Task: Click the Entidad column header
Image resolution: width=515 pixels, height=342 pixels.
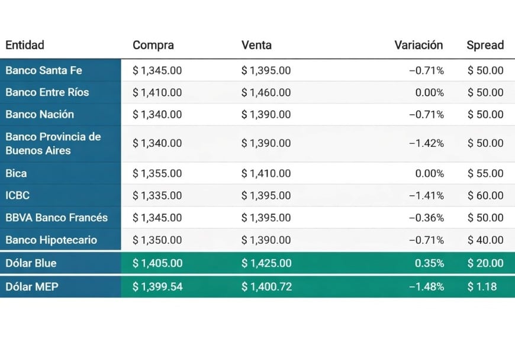Action: coord(25,45)
